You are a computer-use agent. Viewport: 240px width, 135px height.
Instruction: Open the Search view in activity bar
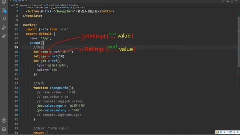[x=4, y=19]
